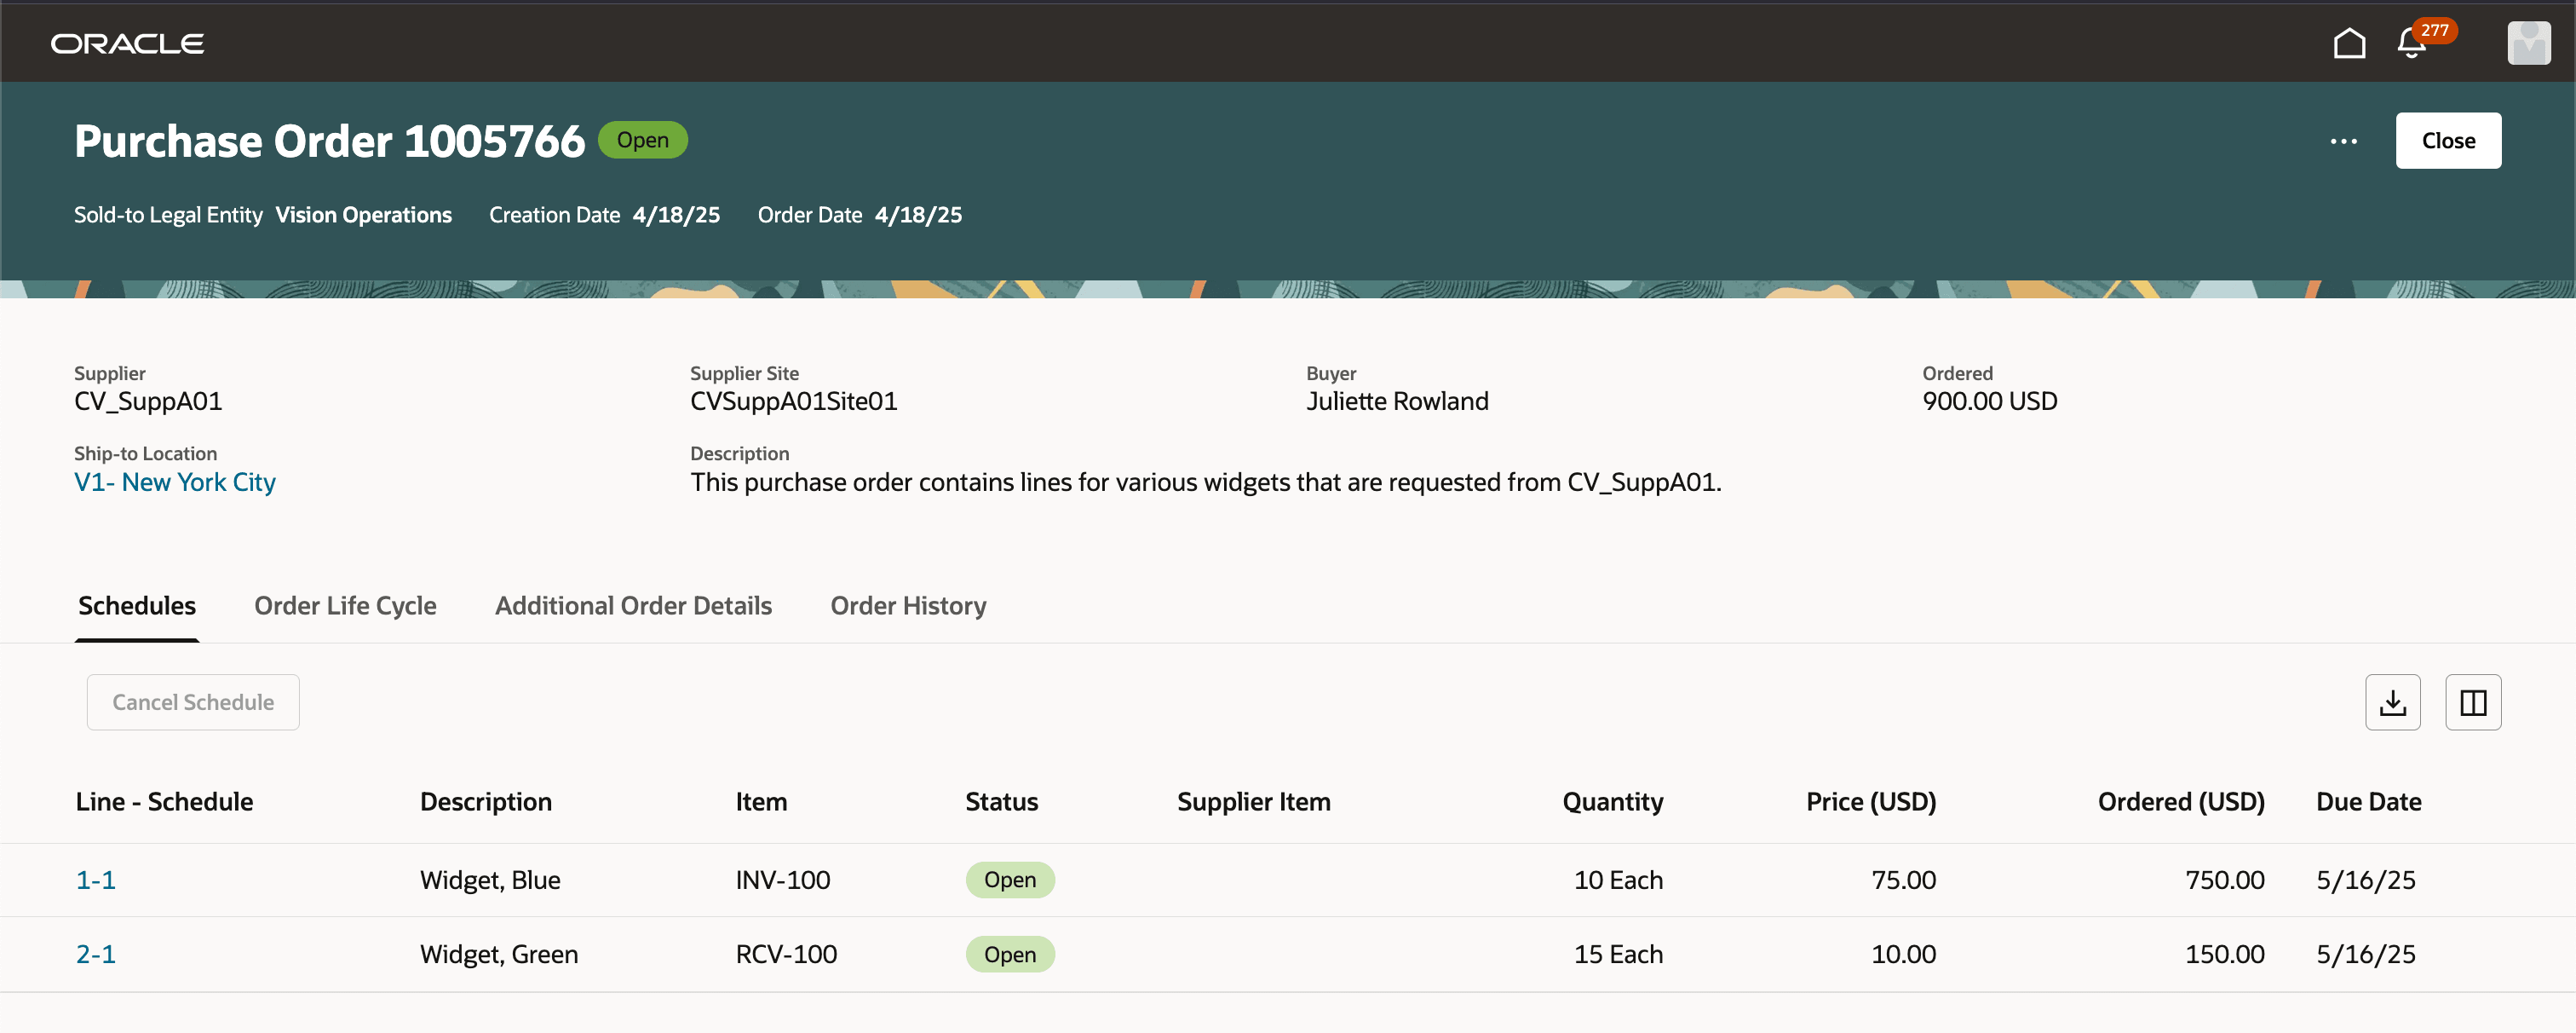Open ship-to location V1- New York City
Image resolution: width=2576 pixels, height=1033 pixels.
point(174,482)
